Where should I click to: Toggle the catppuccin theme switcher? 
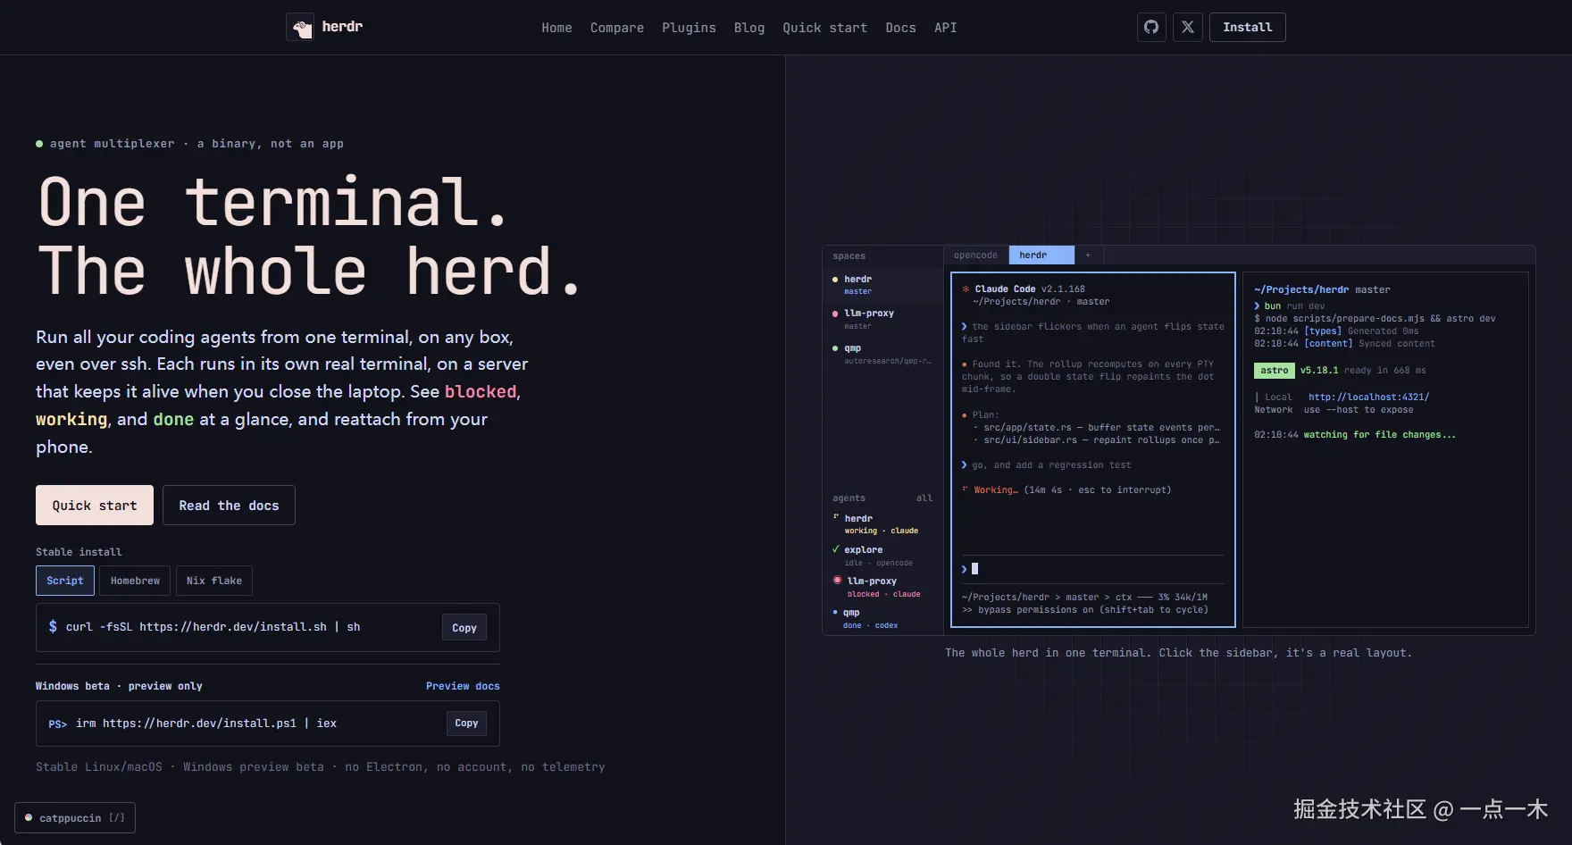(75, 818)
